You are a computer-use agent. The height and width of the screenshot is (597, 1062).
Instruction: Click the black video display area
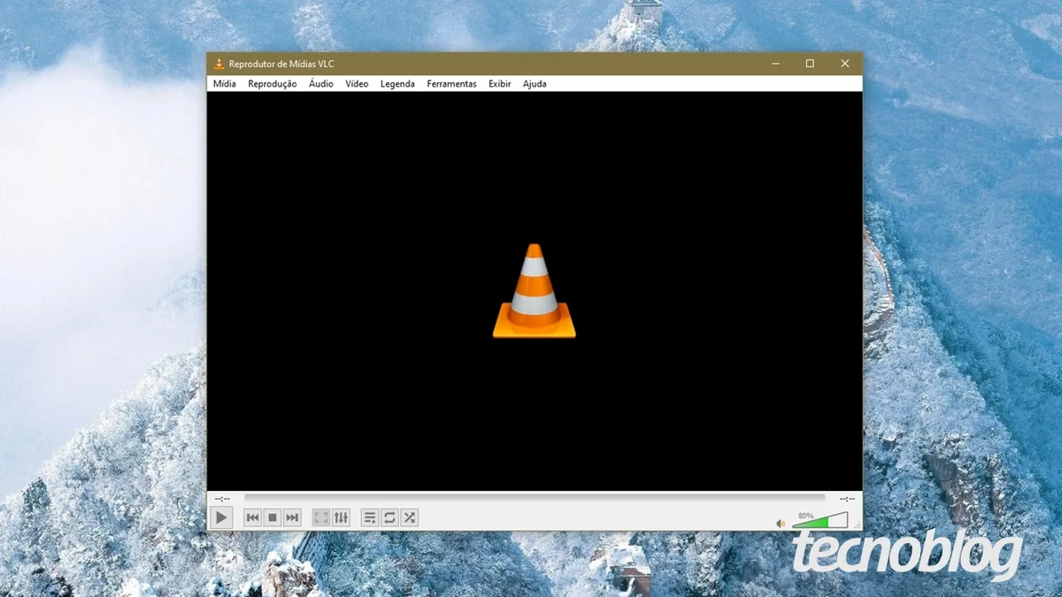[535, 291]
